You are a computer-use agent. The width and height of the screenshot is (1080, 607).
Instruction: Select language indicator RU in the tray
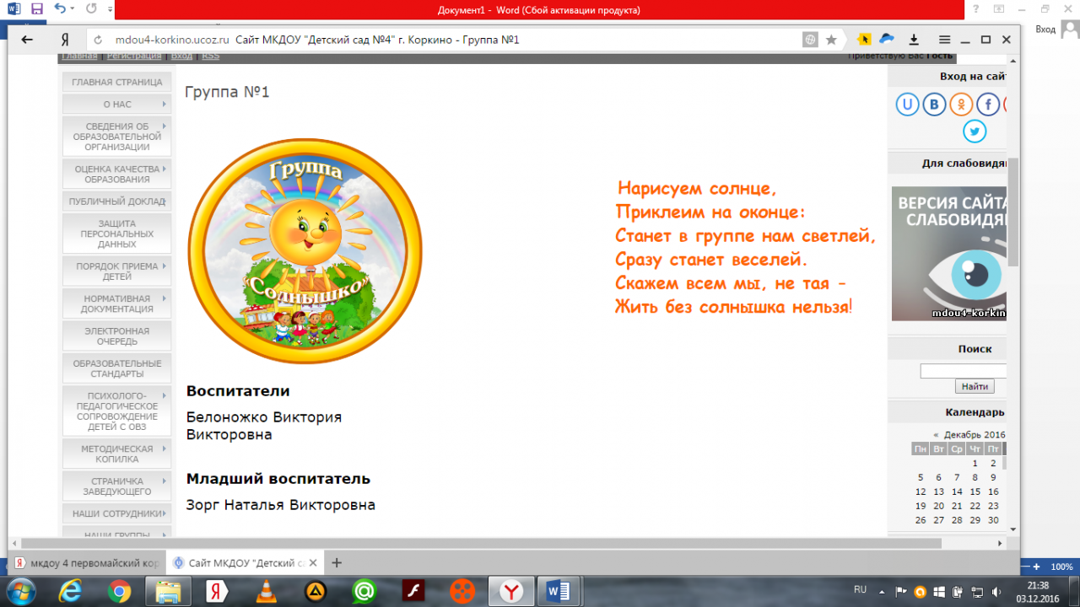[861, 589]
